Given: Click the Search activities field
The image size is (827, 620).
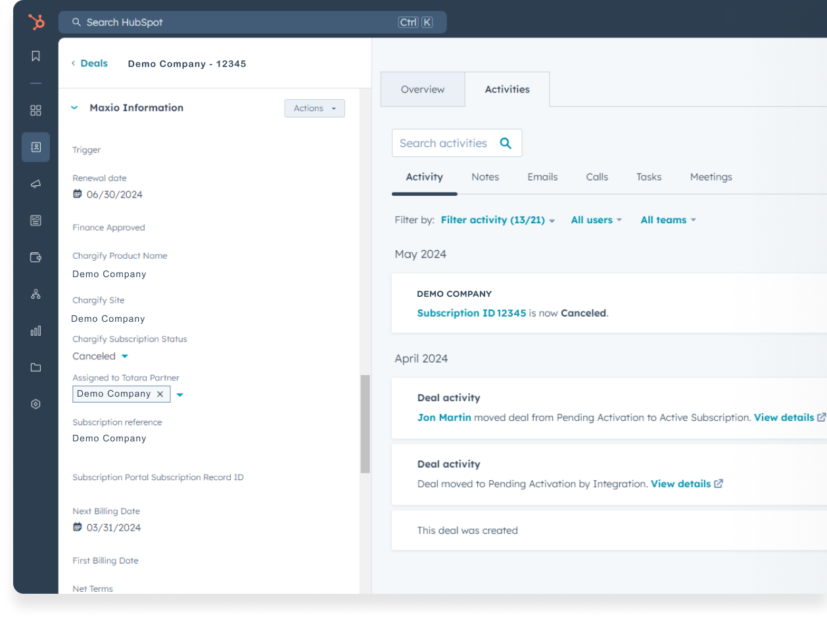Looking at the screenshot, I should [457, 143].
